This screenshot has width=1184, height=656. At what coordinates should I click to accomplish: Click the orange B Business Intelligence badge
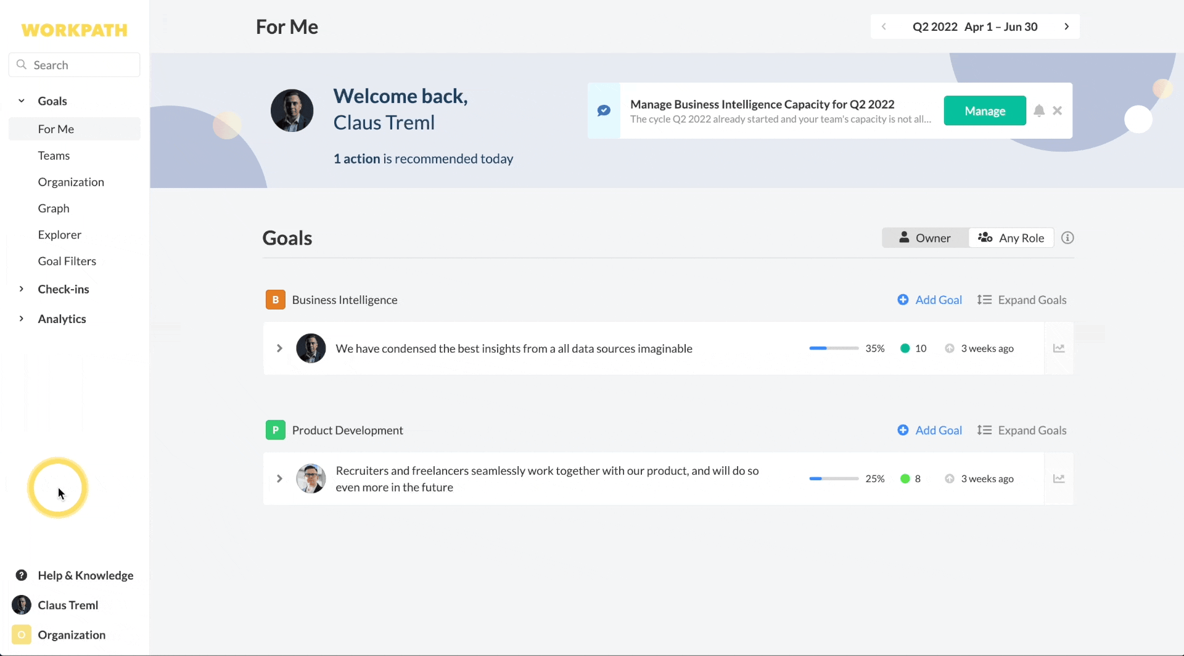coord(275,300)
